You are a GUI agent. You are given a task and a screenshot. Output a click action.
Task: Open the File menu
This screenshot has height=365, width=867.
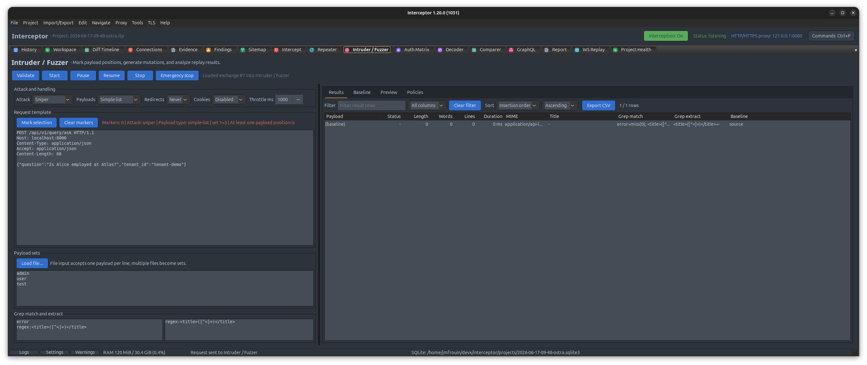(14, 22)
